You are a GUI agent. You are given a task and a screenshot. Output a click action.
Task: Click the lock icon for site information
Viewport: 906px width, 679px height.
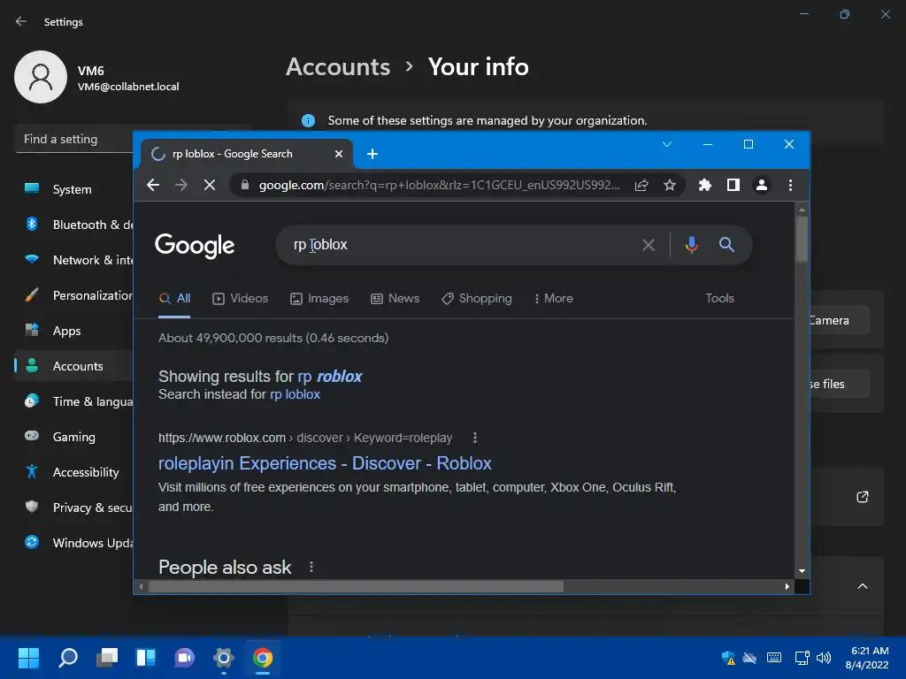coord(245,185)
